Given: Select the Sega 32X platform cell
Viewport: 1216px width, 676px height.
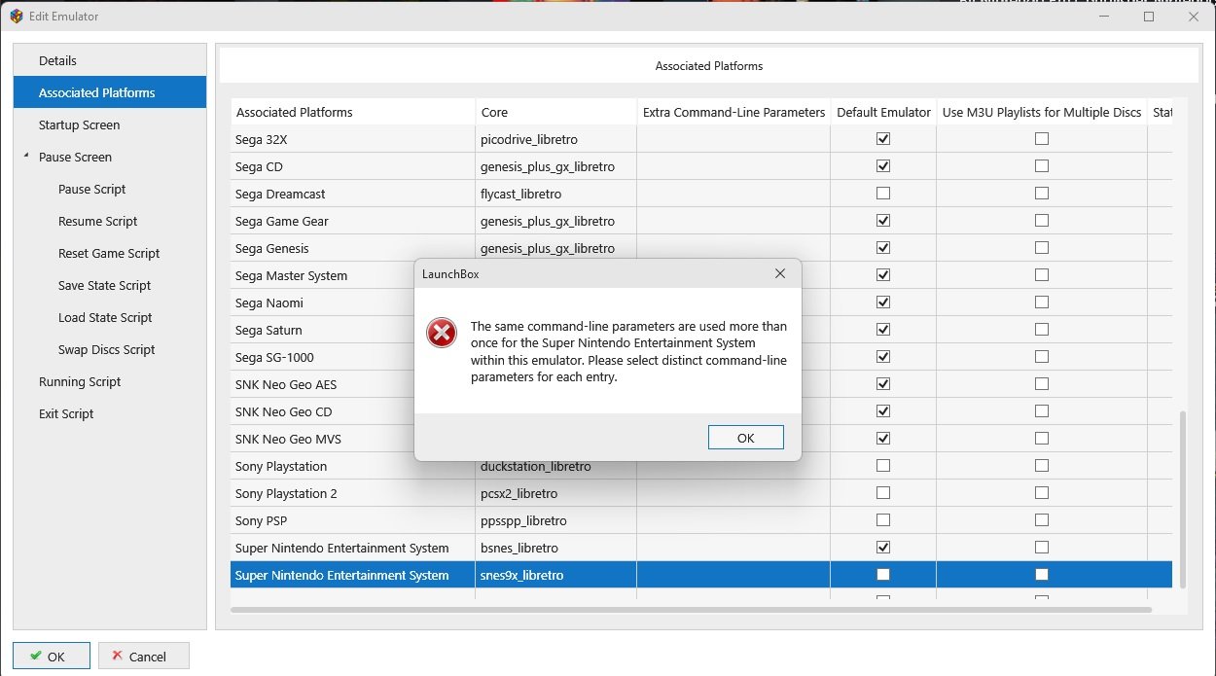Looking at the screenshot, I should (353, 139).
